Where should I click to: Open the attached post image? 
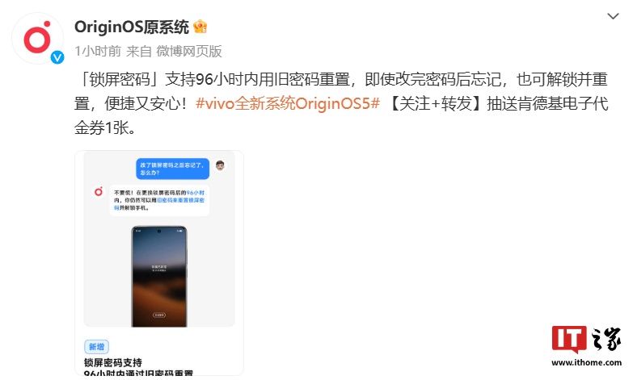point(159,263)
